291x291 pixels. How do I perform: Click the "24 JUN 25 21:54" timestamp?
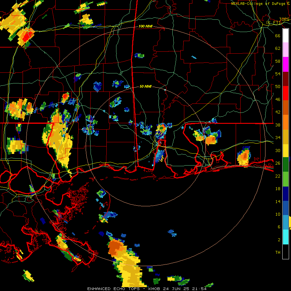(x=185, y=289)
